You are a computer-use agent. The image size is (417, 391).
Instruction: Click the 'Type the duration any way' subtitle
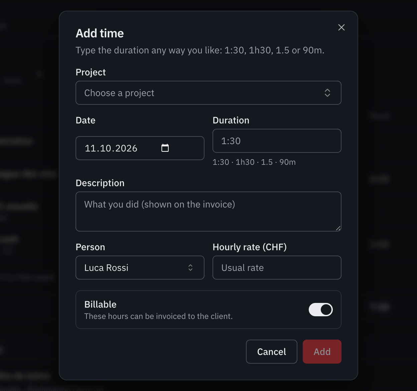[x=200, y=50]
